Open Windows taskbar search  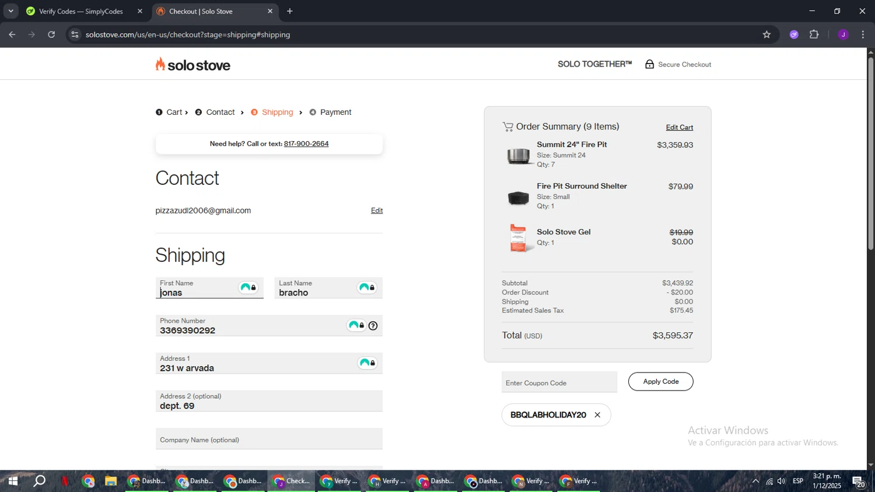pos(39,481)
